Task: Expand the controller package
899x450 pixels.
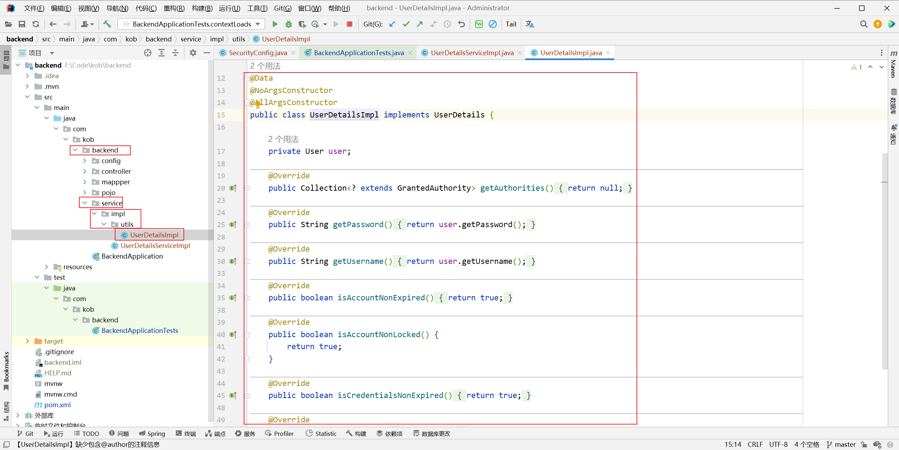Action: click(85, 171)
